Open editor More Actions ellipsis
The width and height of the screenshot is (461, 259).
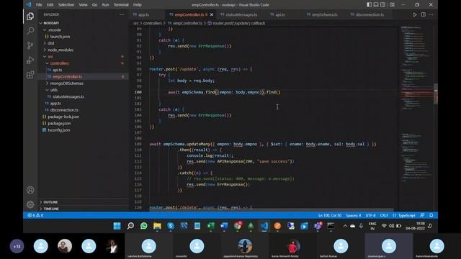pyautogui.click(x=431, y=14)
